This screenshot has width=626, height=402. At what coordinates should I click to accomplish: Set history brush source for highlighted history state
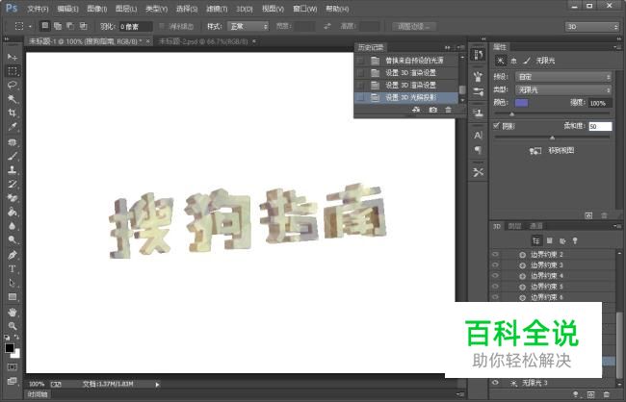(360, 97)
